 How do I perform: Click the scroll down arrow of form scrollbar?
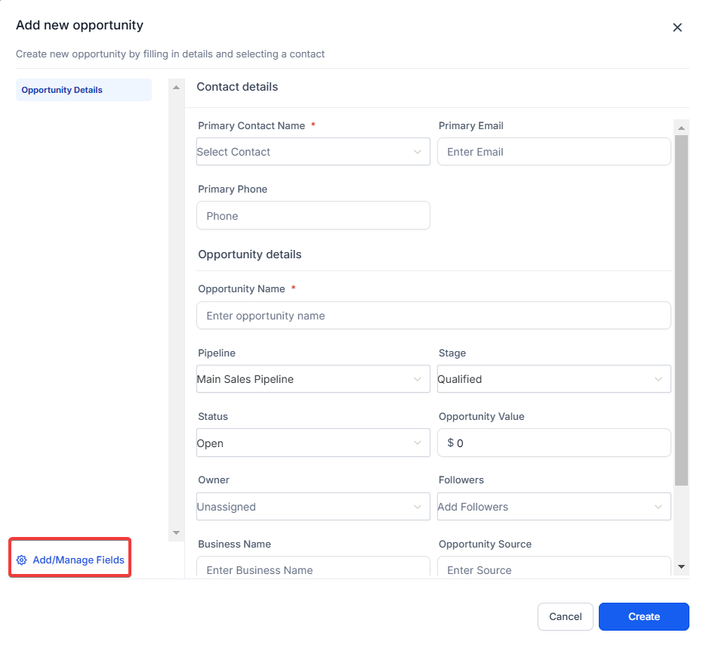681,566
